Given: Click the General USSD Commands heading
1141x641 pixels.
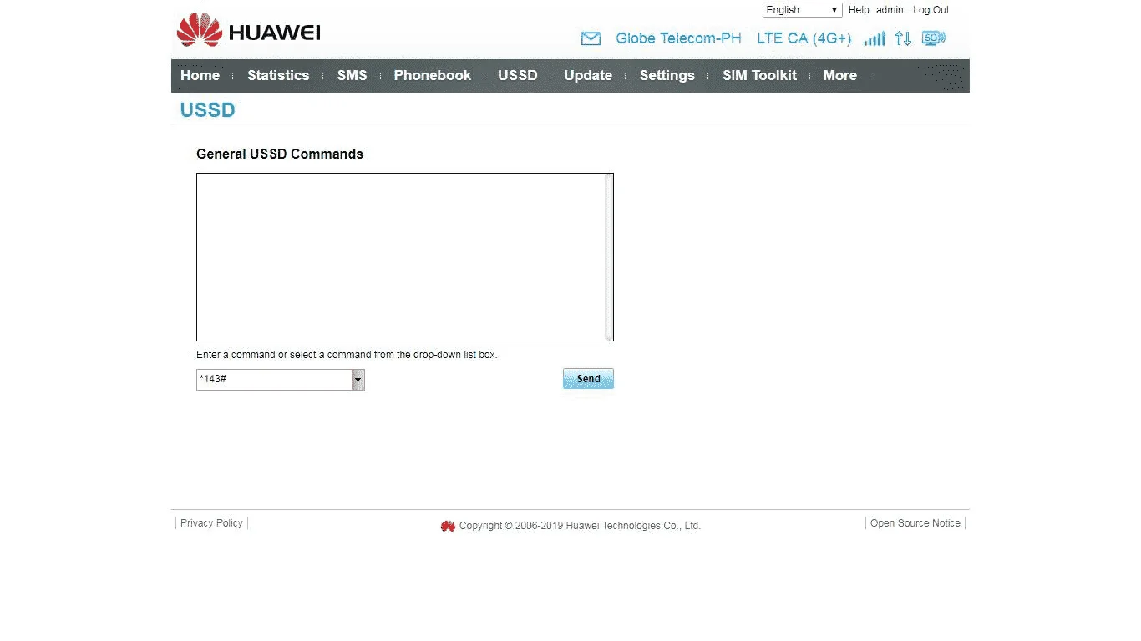Looking at the screenshot, I should click(x=280, y=154).
